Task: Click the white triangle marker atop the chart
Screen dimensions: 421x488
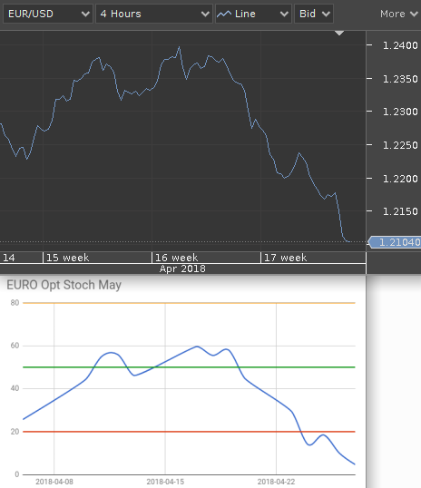Action: tap(339, 33)
